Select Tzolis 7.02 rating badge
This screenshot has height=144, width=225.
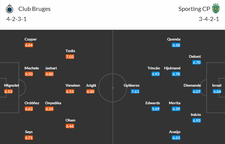[70, 57]
